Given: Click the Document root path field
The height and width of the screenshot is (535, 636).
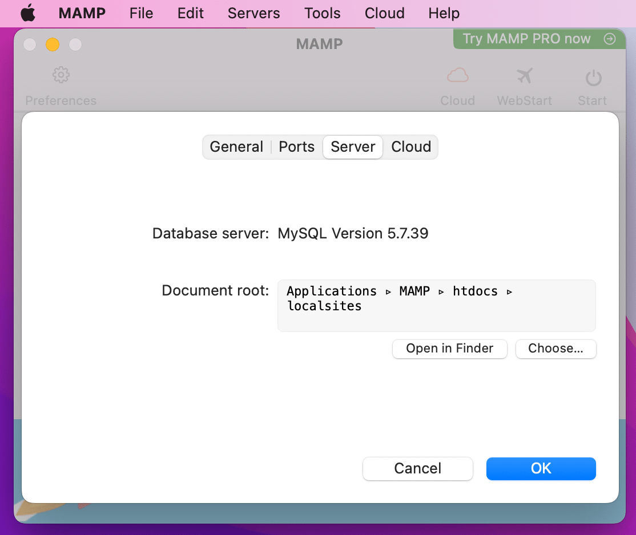Looking at the screenshot, I should 436,305.
